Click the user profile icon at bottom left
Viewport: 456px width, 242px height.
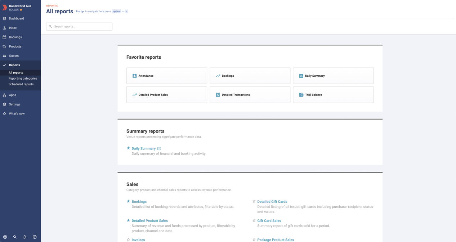pos(5,237)
